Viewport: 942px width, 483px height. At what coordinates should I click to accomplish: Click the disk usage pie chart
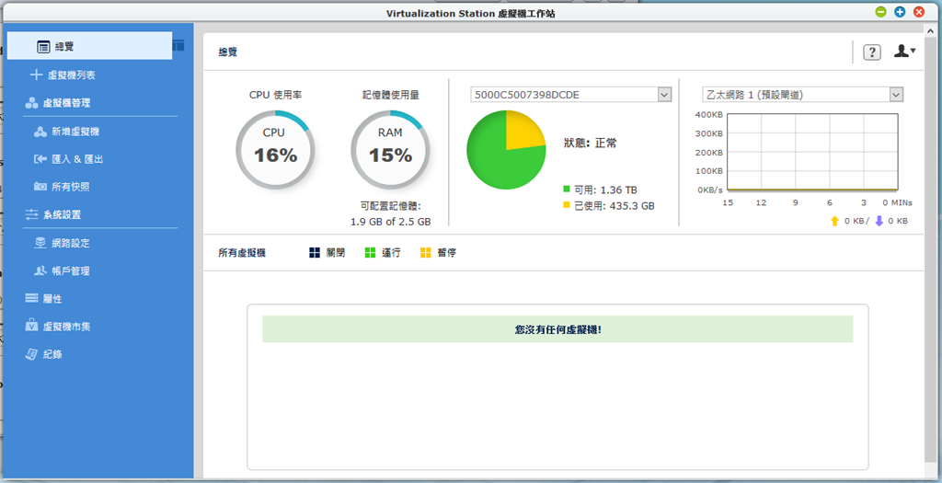click(507, 150)
